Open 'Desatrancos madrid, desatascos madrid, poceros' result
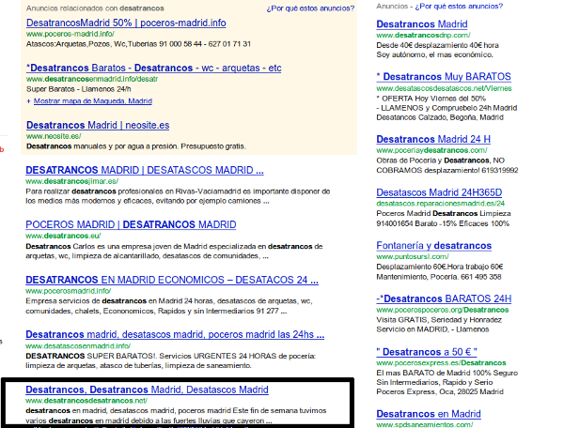This screenshot has width=564, height=428. (x=175, y=335)
